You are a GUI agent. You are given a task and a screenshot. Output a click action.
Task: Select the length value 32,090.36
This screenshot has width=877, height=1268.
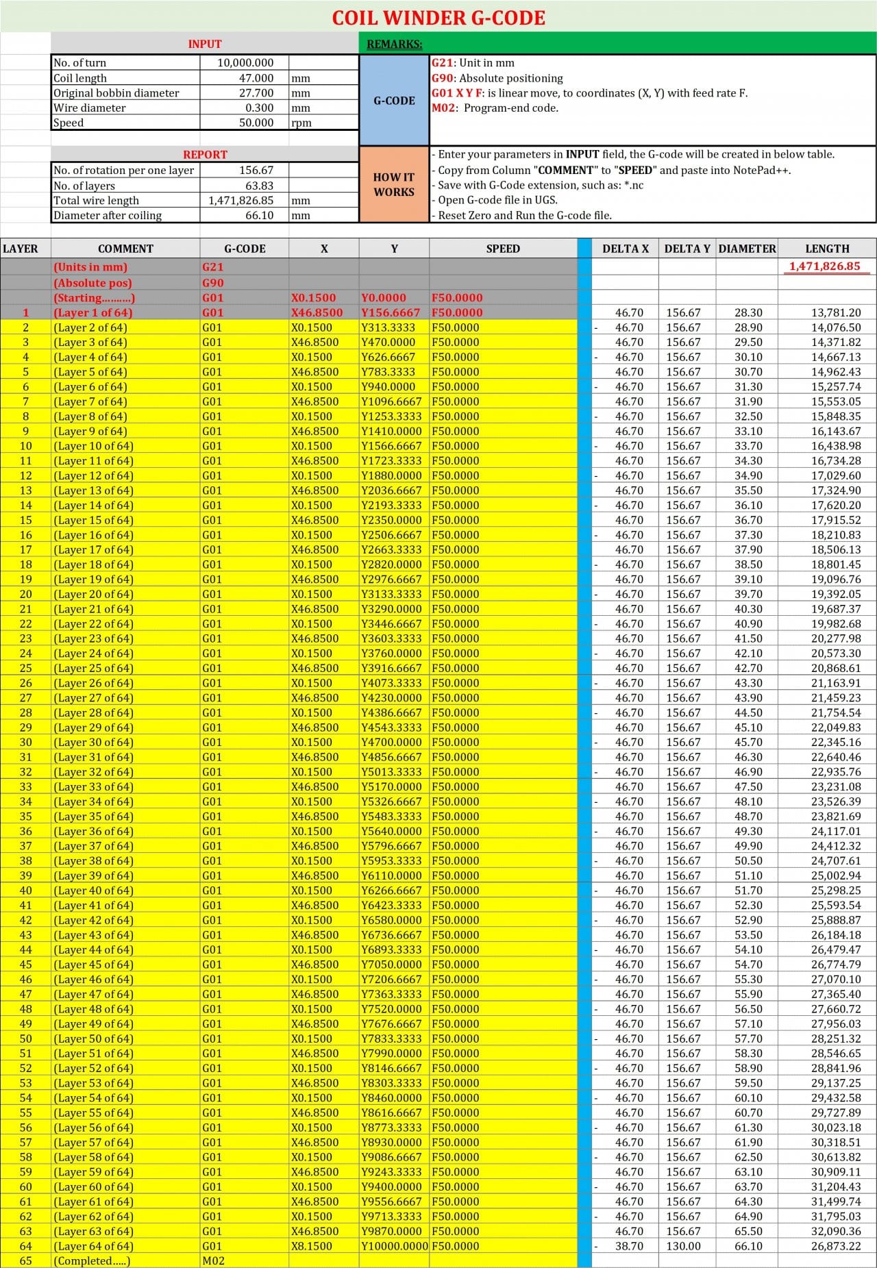[x=827, y=1231]
